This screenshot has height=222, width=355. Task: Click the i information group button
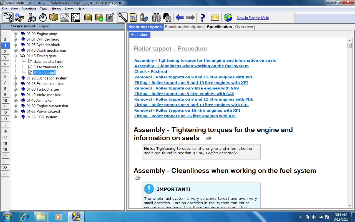(5, 33)
